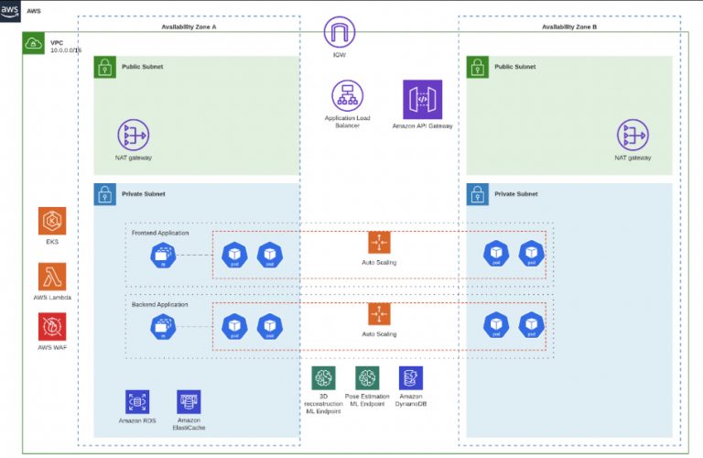Click the orange EKS icon

[x=52, y=221]
